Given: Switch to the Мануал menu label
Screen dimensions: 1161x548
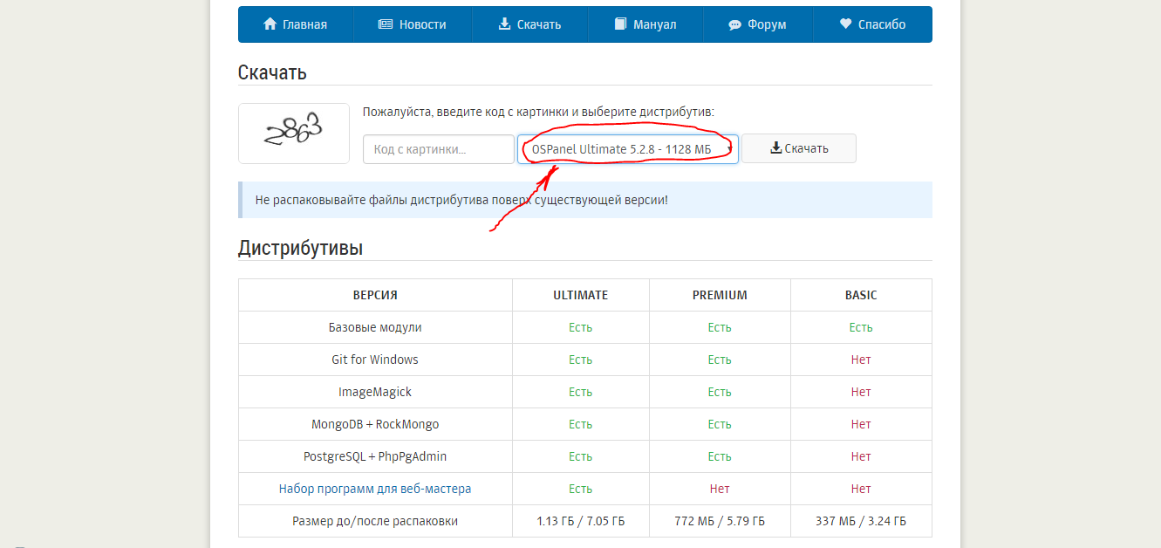Looking at the screenshot, I should [654, 24].
